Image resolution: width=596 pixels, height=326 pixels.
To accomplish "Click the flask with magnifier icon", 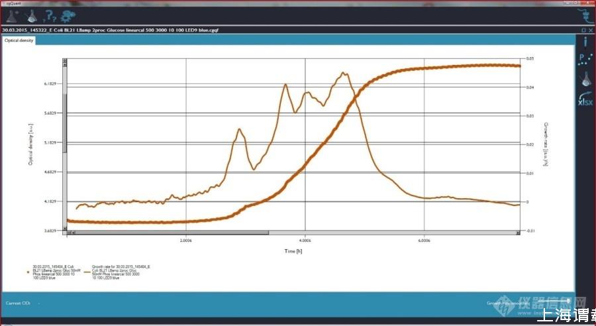I will 30,16.
